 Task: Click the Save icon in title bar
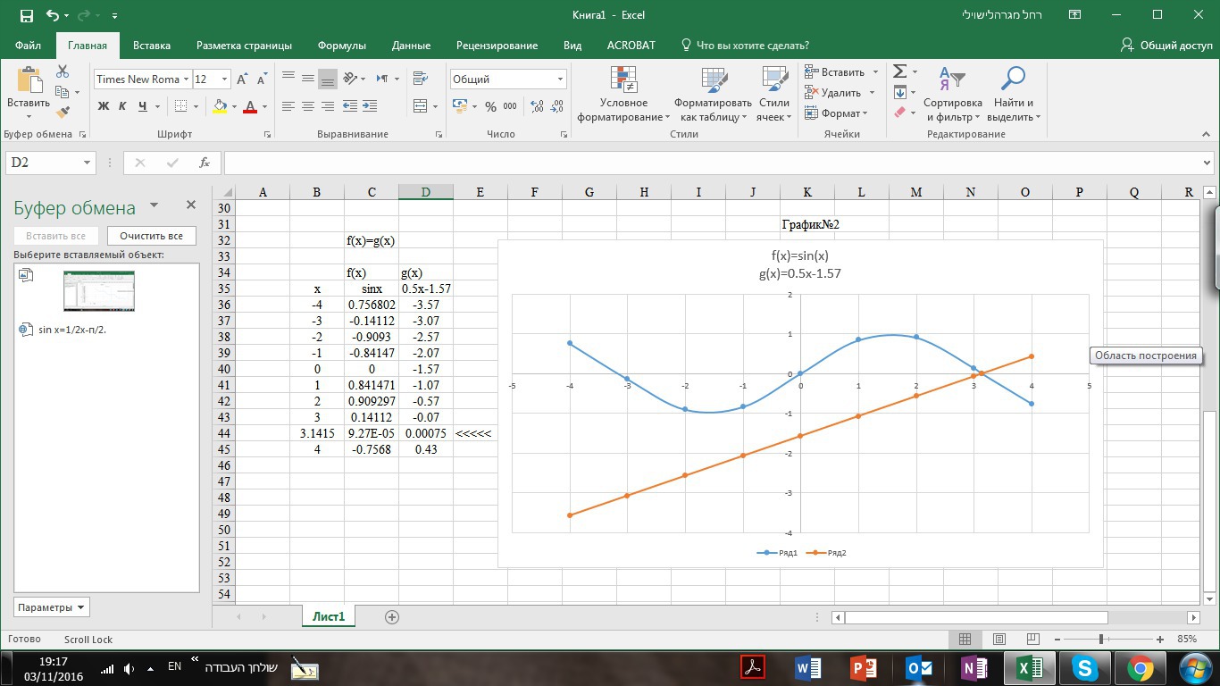pos(26,15)
